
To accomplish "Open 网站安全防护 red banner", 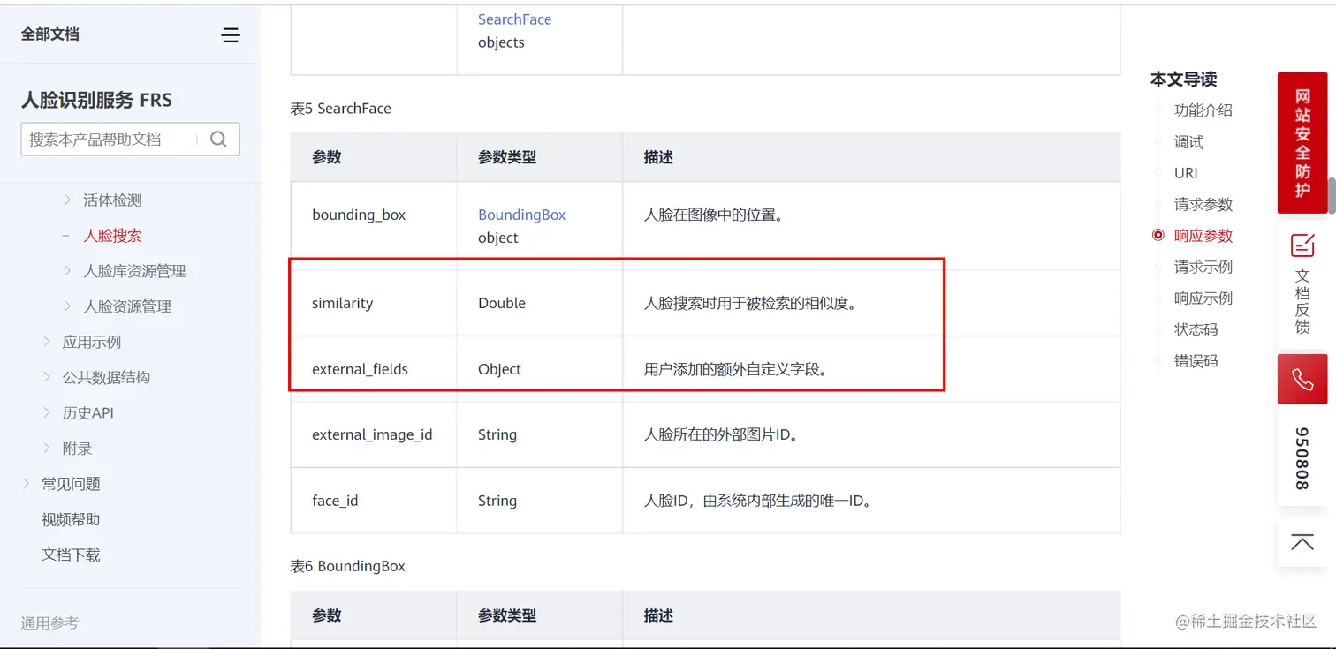I will [x=1302, y=143].
